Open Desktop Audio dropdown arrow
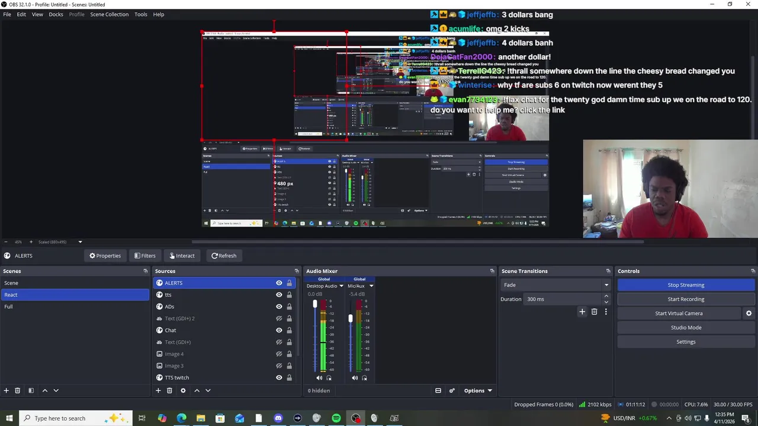The image size is (758, 426). [x=341, y=286]
